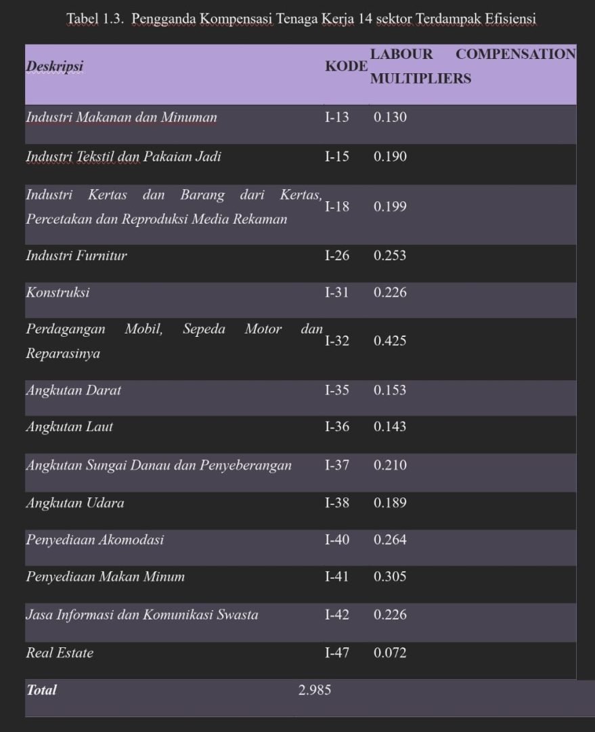Viewport: 595px width, 732px height.
Task: Click the 'Angkutan Darat' cell
Action: click(73, 390)
